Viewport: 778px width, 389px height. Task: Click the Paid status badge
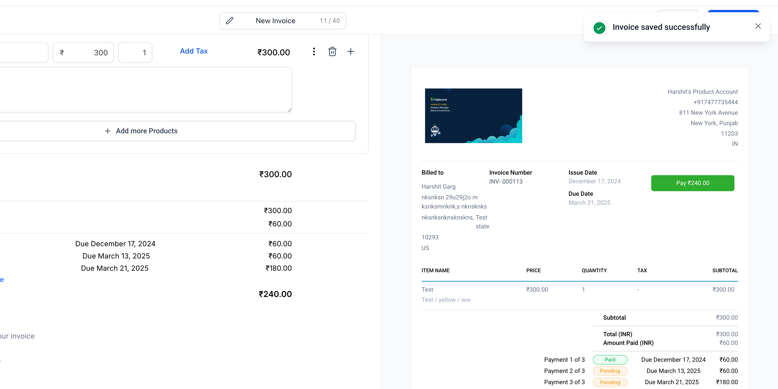[x=610, y=359]
